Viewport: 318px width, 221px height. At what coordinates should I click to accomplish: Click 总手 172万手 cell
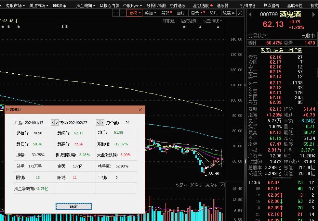pos(34,166)
